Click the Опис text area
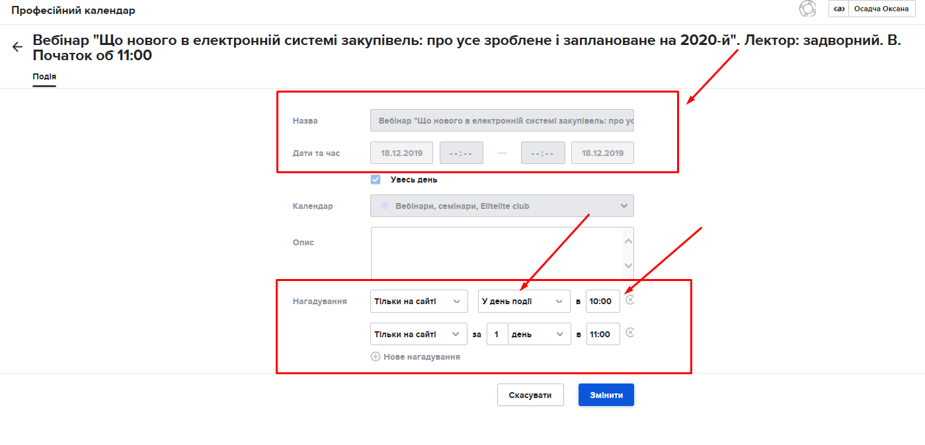This screenshot has height=445, width=925. [496, 253]
